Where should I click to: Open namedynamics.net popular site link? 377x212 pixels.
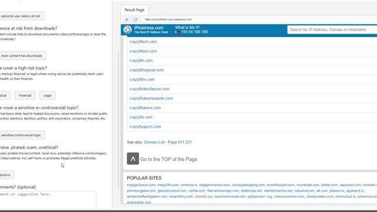[x=278, y=191]
